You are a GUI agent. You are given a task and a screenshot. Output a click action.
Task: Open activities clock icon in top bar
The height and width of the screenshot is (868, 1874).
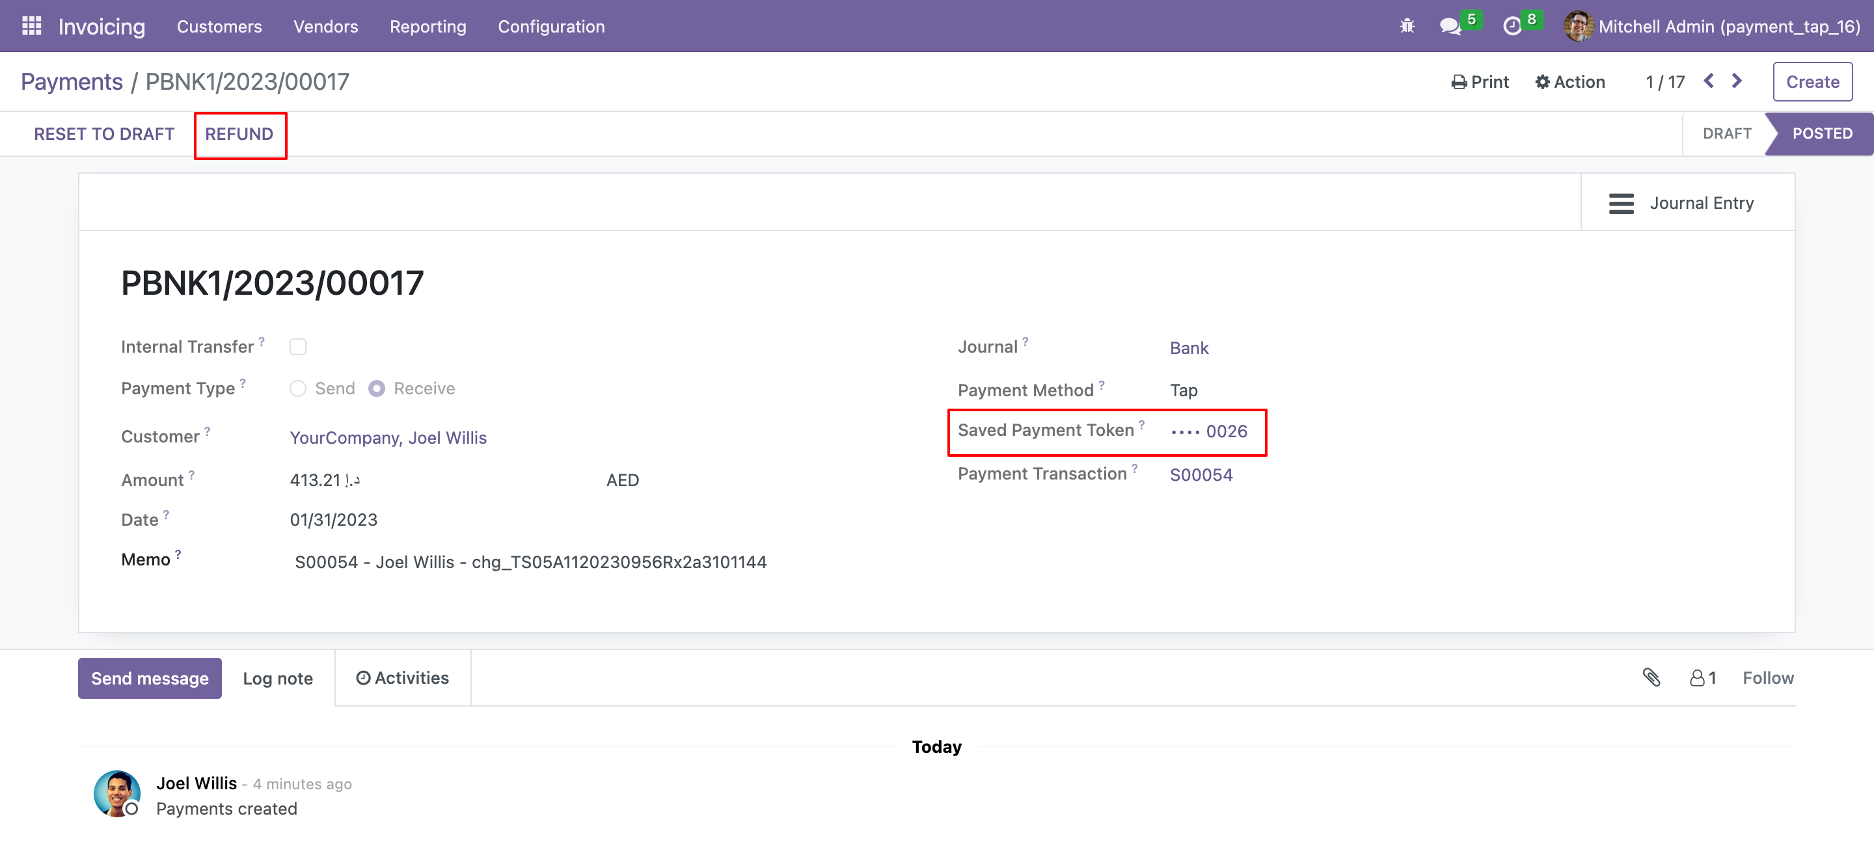(1512, 26)
